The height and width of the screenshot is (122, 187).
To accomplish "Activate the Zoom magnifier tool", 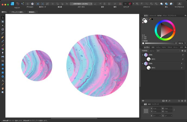I will point(3,92).
